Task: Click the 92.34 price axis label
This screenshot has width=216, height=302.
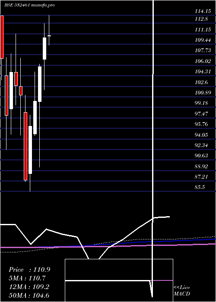Action: (x=201, y=145)
